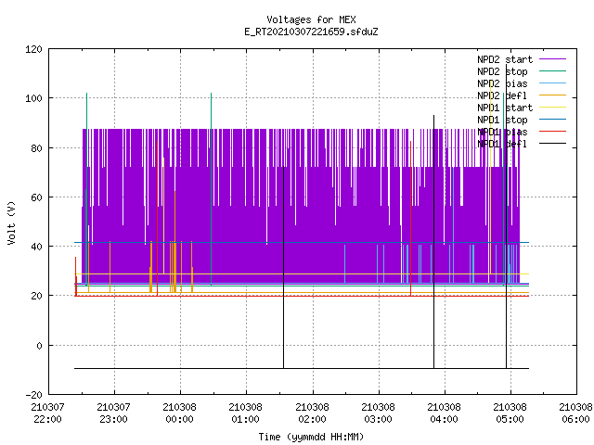Pick the green NPD2 stop legend line
Viewport: 594px width, 445px height.
pyautogui.click(x=553, y=70)
